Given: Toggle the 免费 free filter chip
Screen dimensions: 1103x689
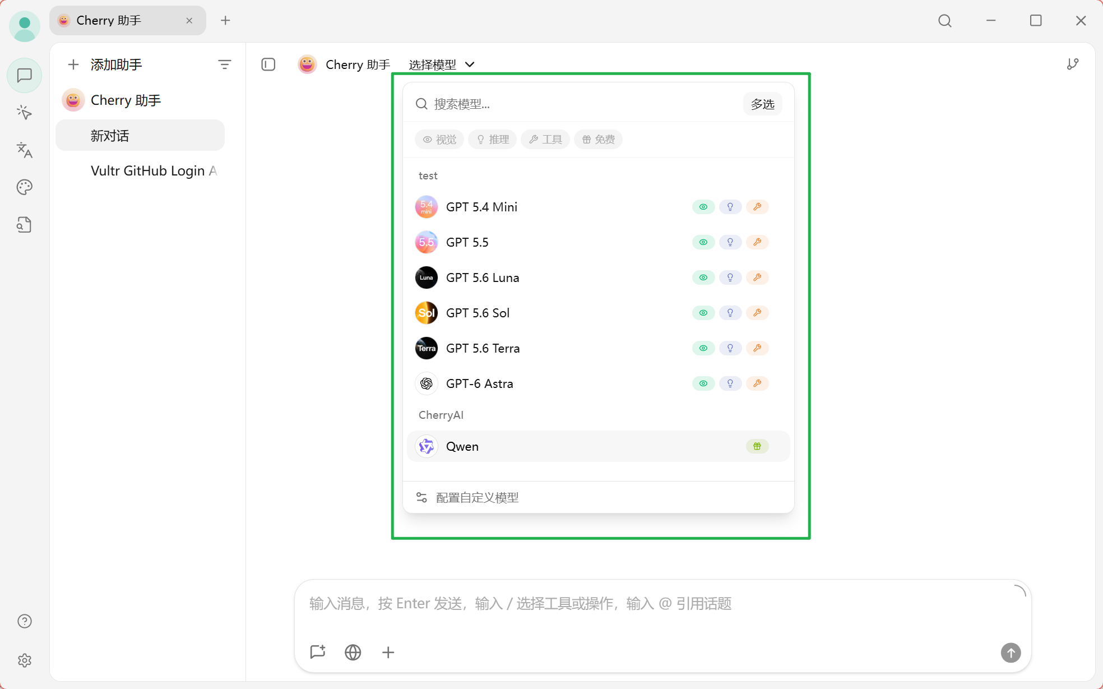Looking at the screenshot, I should point(598,140).
